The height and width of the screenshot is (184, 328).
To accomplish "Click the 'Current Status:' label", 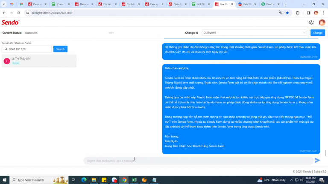I will tap(12, 33).
